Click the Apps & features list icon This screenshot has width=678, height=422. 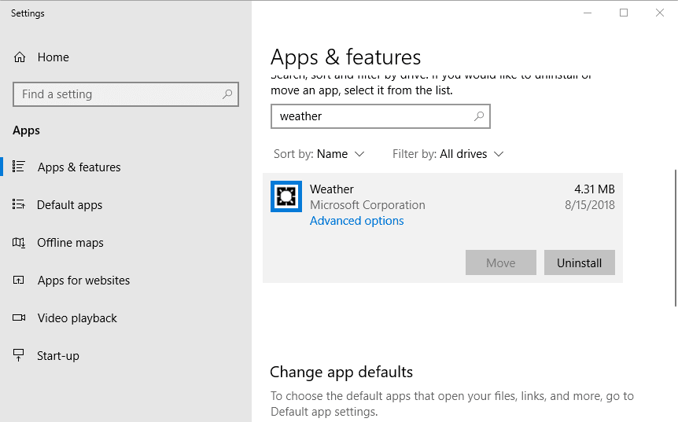[19, 167]
